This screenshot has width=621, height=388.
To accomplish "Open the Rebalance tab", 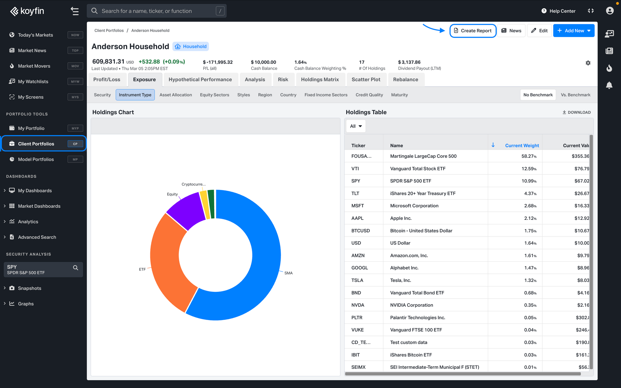I will (x=405, y=80).
